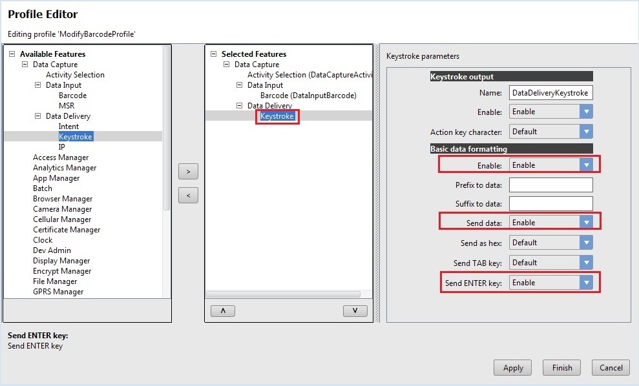Open the Send data dropdown
Screen dimensions: 639x386
(x=586, y=223)
